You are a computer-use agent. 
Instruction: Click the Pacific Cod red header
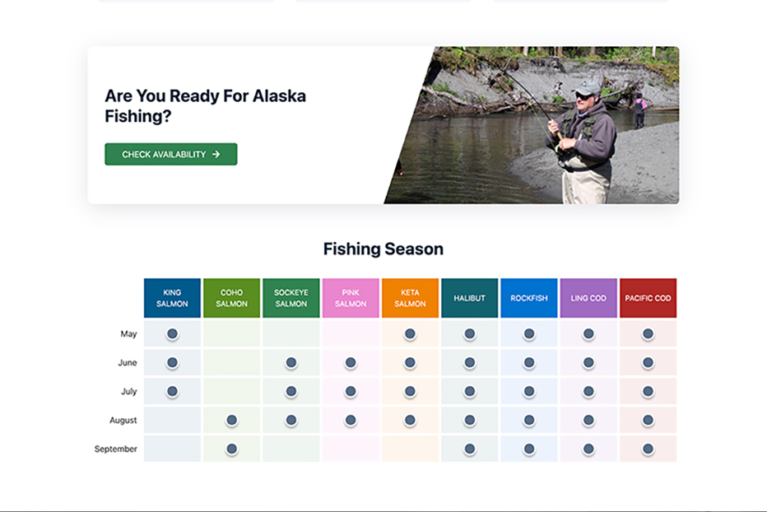pos(648,298)
